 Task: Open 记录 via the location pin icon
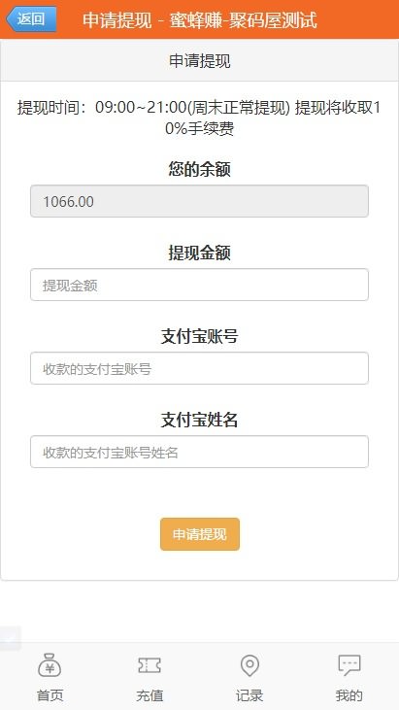tap(249, 665)
